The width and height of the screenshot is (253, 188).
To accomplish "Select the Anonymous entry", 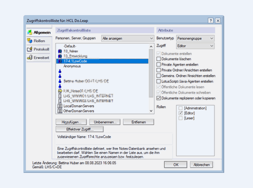I will [x=102, y=66].
